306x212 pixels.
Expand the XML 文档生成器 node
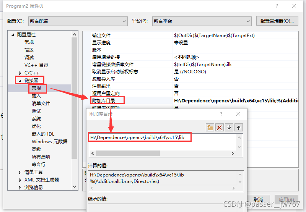[20, 180]
